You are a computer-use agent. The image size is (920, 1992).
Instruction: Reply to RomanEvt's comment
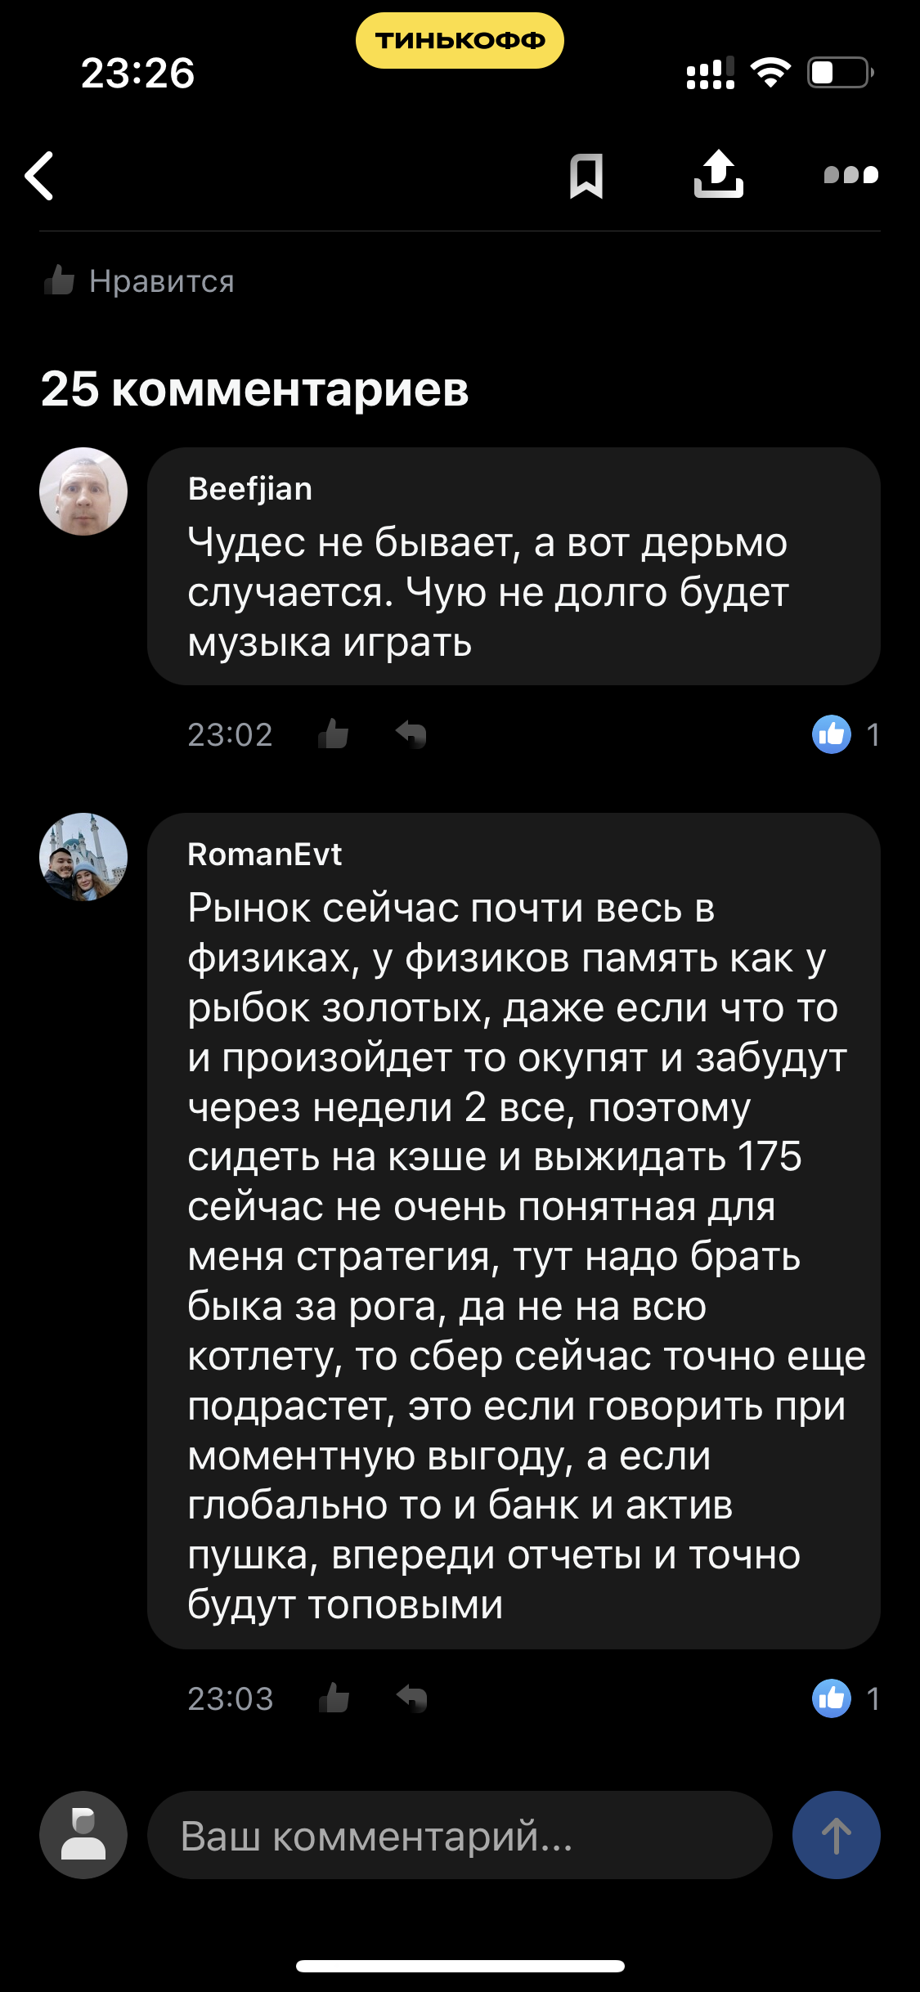point(411,1698)
